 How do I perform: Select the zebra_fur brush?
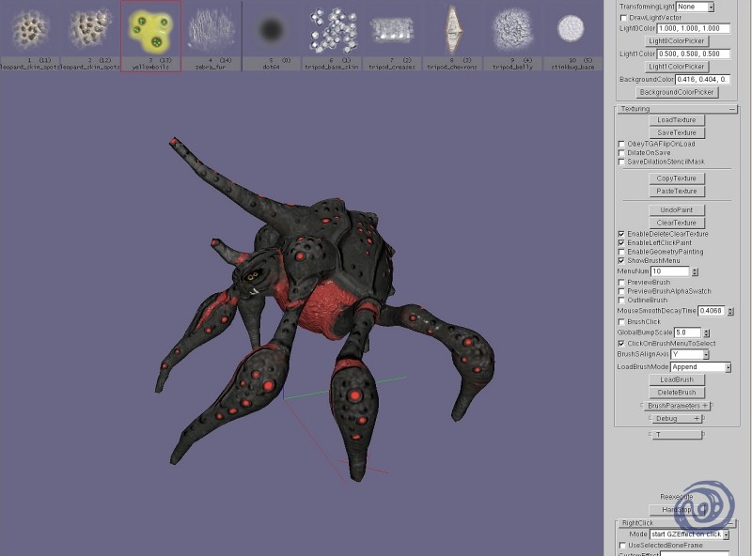click(211, 36)
